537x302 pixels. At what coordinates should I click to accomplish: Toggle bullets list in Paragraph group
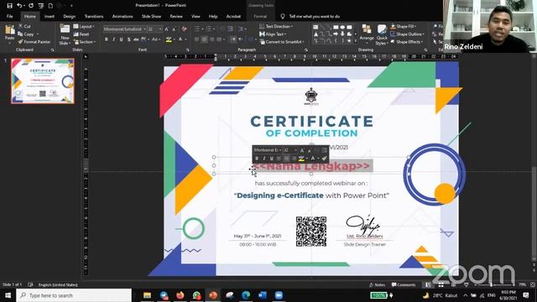tap(198, 29)
